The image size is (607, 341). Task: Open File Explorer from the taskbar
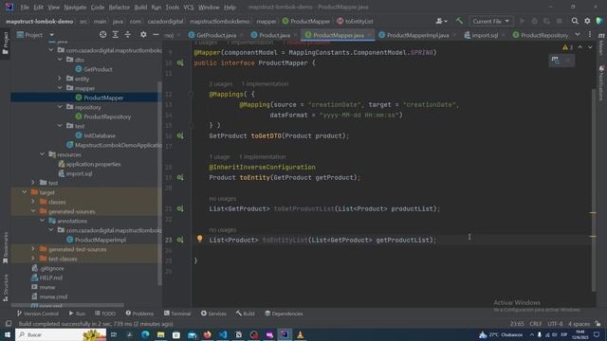pyautogui.click(x=160, y=334)
